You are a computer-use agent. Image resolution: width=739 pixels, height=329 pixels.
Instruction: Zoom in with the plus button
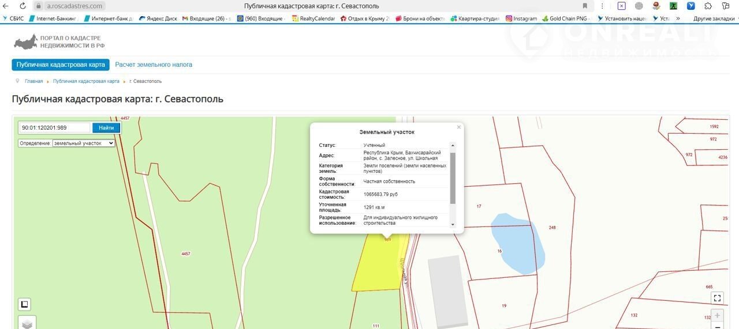717,316
